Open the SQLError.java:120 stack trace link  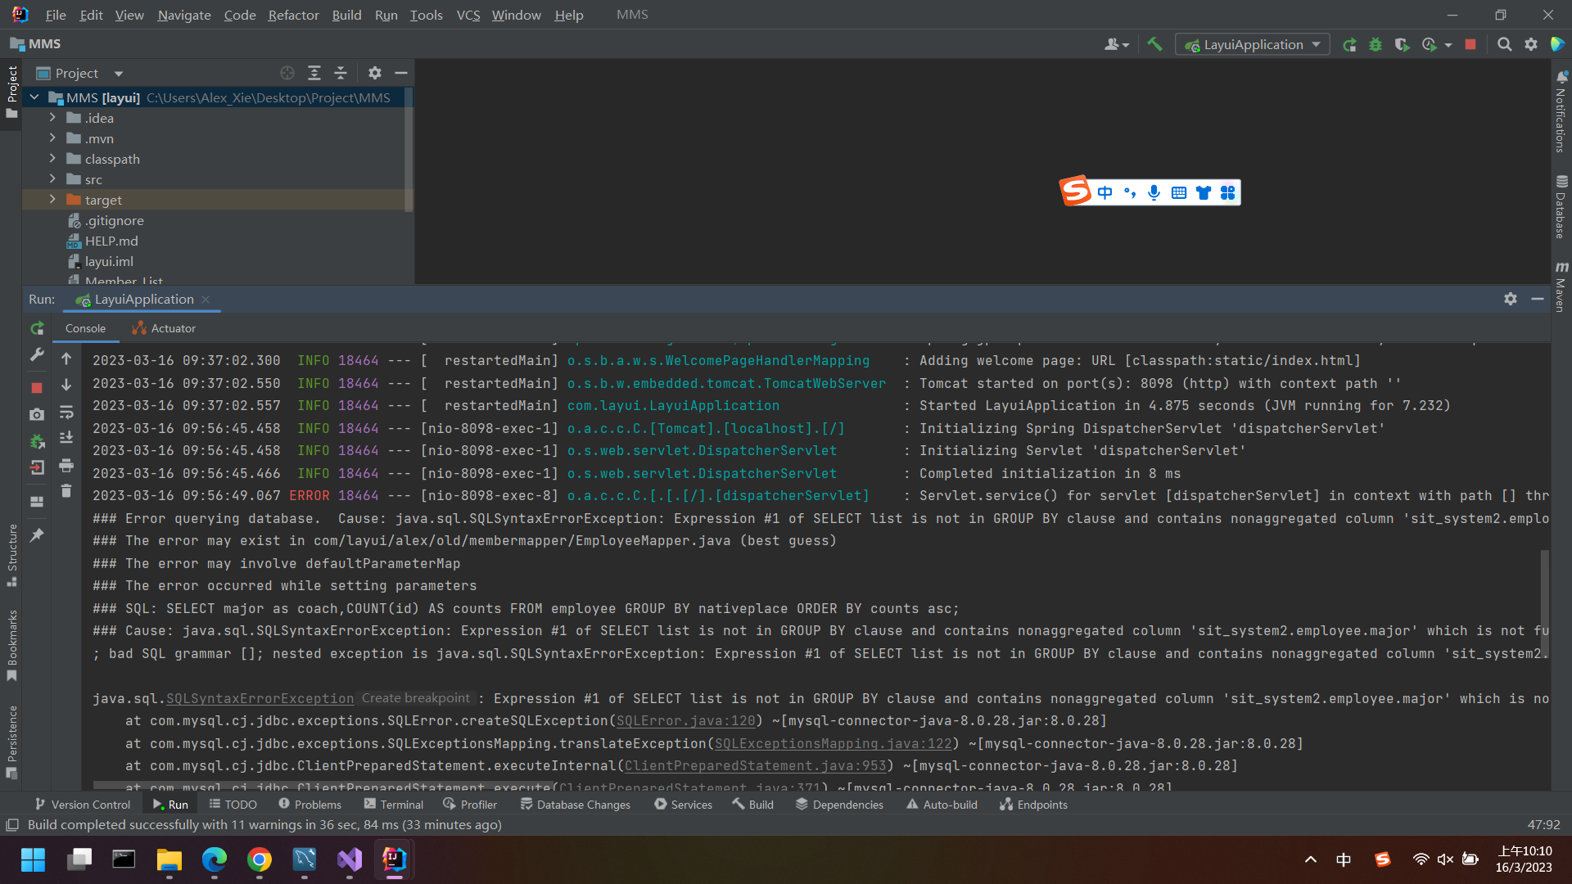click(x=685, y=721)
